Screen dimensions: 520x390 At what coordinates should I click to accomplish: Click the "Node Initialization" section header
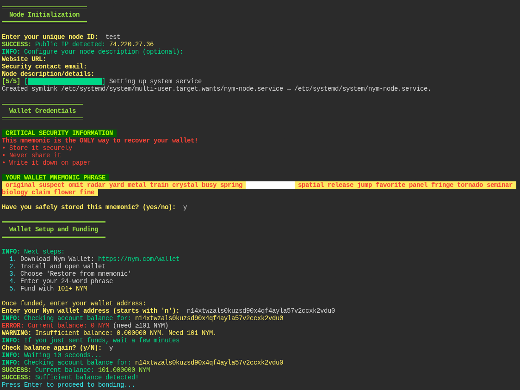(44, 15)
